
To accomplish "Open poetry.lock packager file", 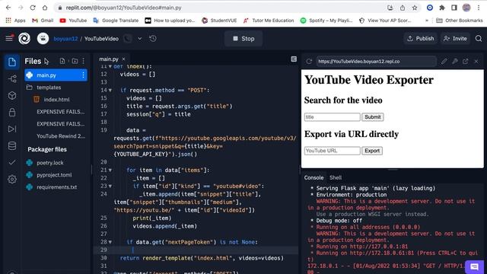I will click(50, 162).
